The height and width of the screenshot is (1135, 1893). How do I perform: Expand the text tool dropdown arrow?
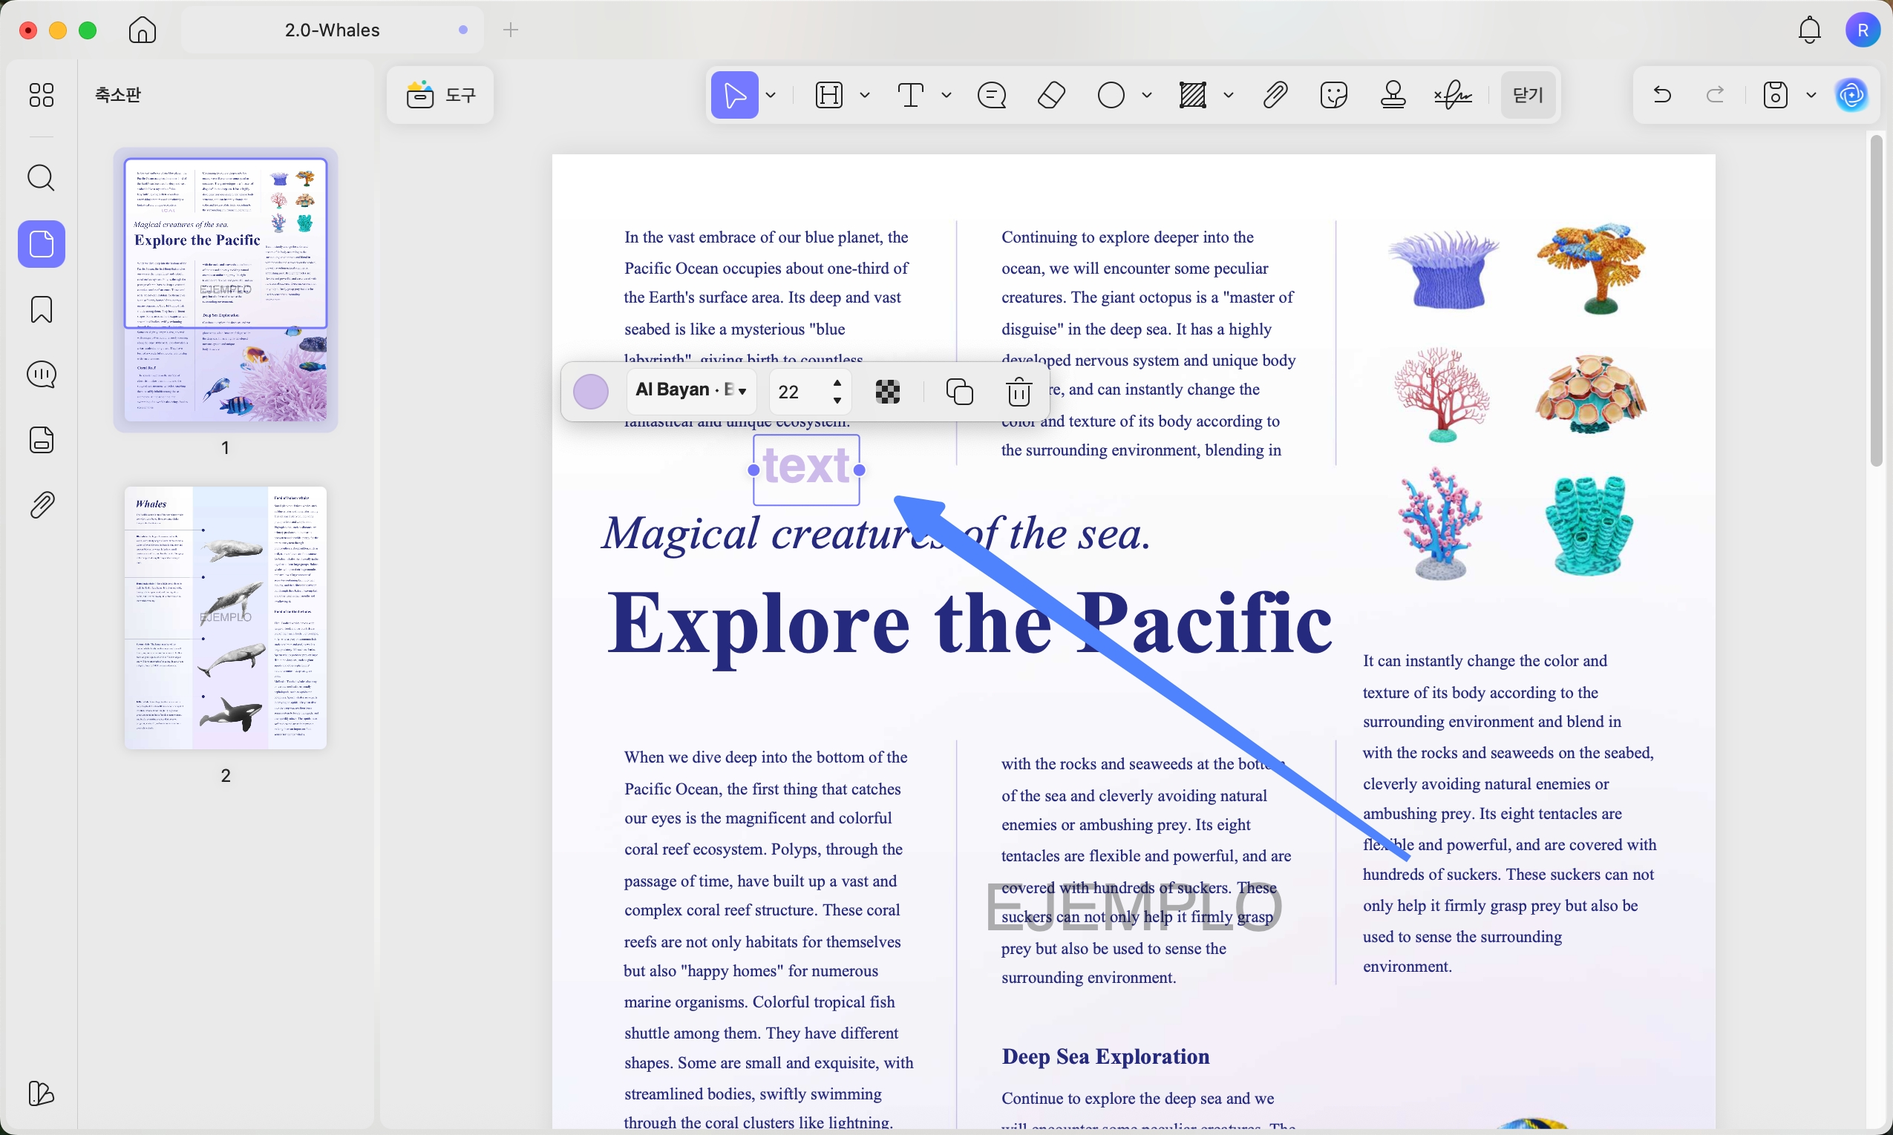(946, 96)
